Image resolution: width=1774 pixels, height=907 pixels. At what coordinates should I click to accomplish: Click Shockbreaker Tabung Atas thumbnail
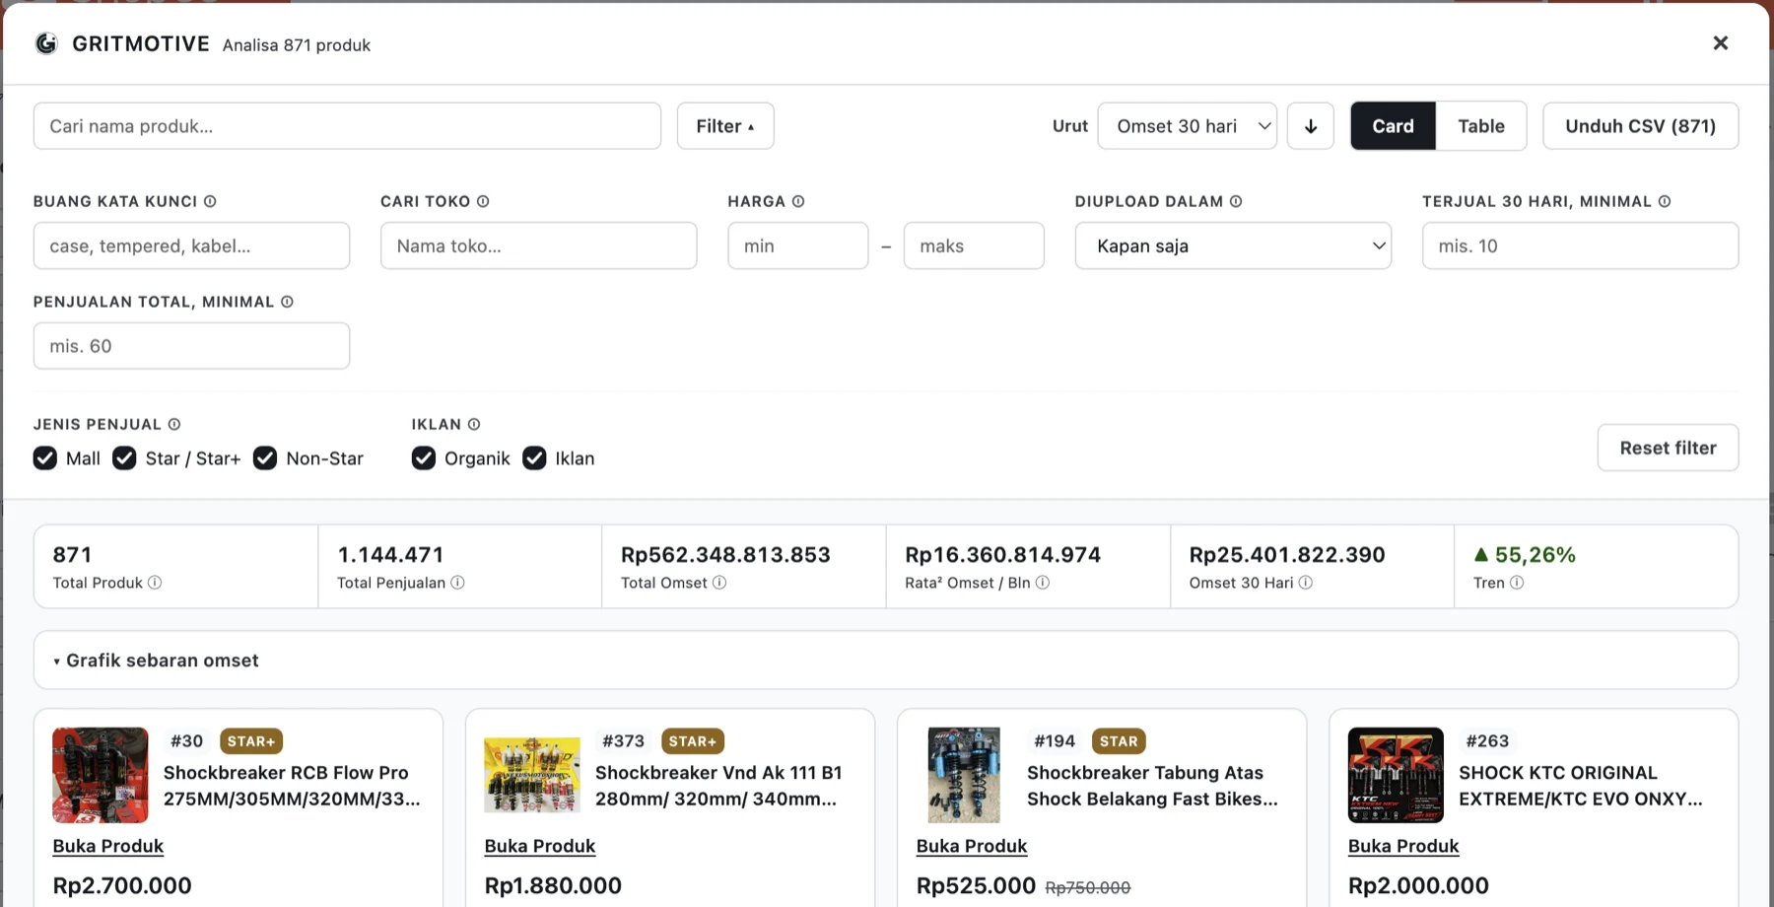(964, 775)
